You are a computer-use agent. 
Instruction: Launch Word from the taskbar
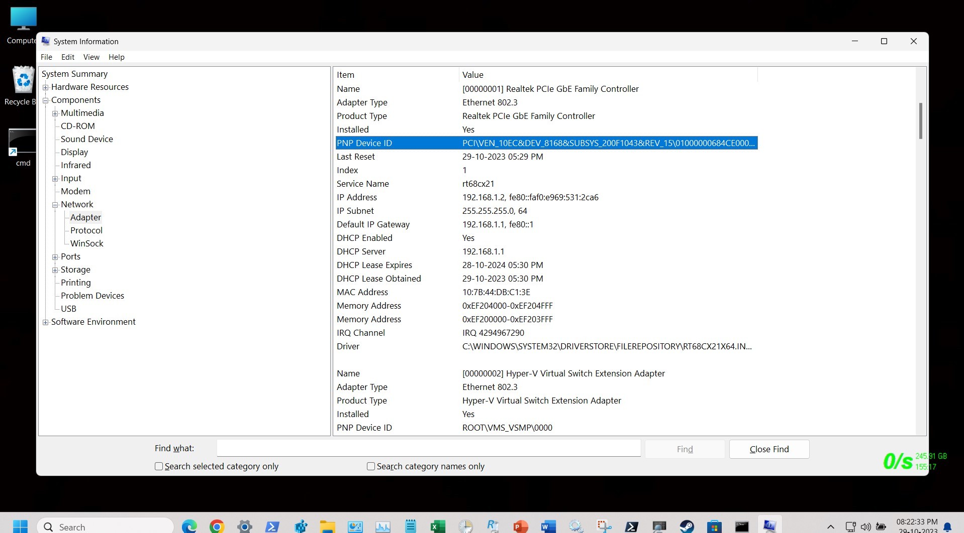click(x=548, y=526)
